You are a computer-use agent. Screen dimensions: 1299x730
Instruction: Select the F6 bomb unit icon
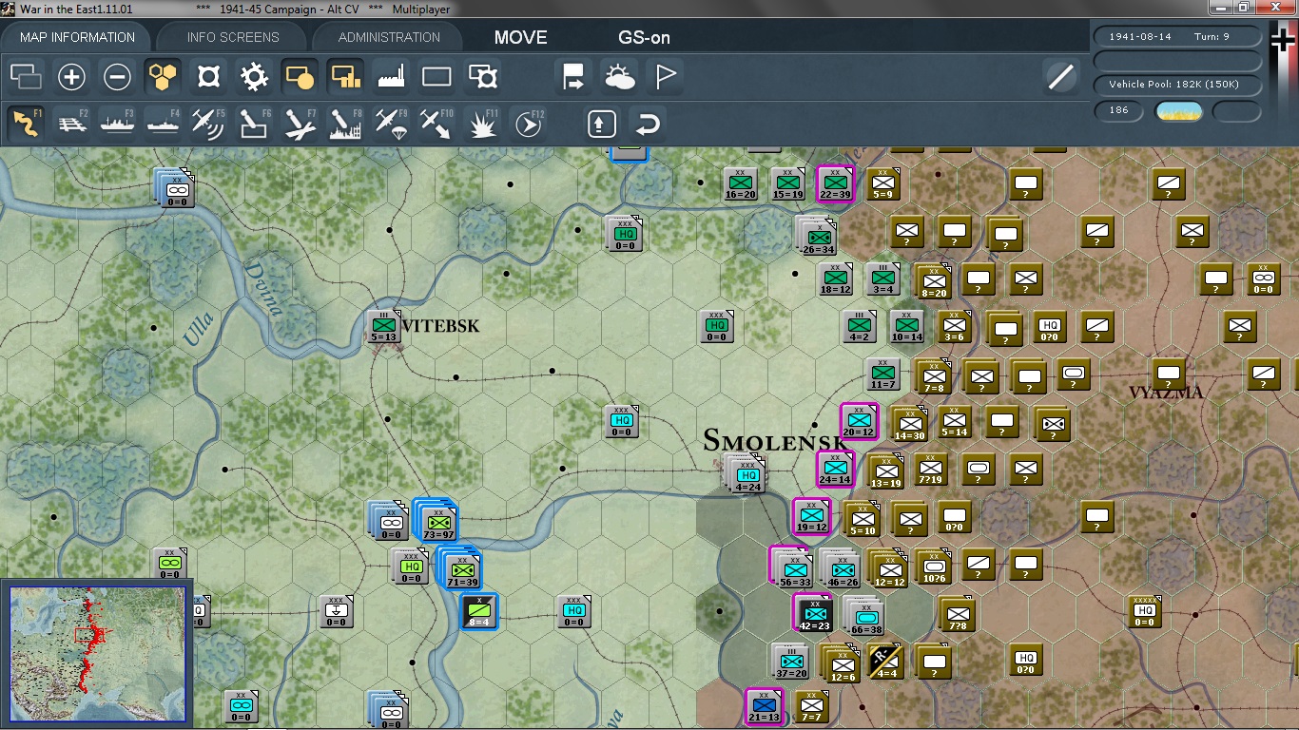point(254,124)
